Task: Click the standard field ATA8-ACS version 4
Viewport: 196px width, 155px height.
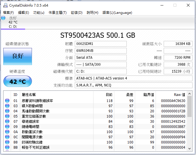Action: click(133, 78)
